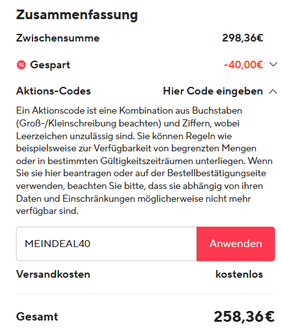Click the Anwenden button
The image size is (282, 332).
236,244
